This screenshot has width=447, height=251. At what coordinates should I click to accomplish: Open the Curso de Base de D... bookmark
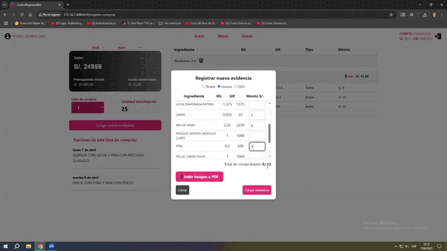coord(200,23)
